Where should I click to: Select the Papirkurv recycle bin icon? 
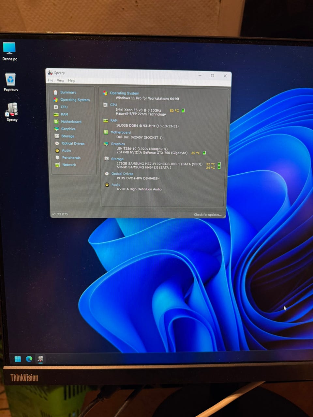click(11, 82)
